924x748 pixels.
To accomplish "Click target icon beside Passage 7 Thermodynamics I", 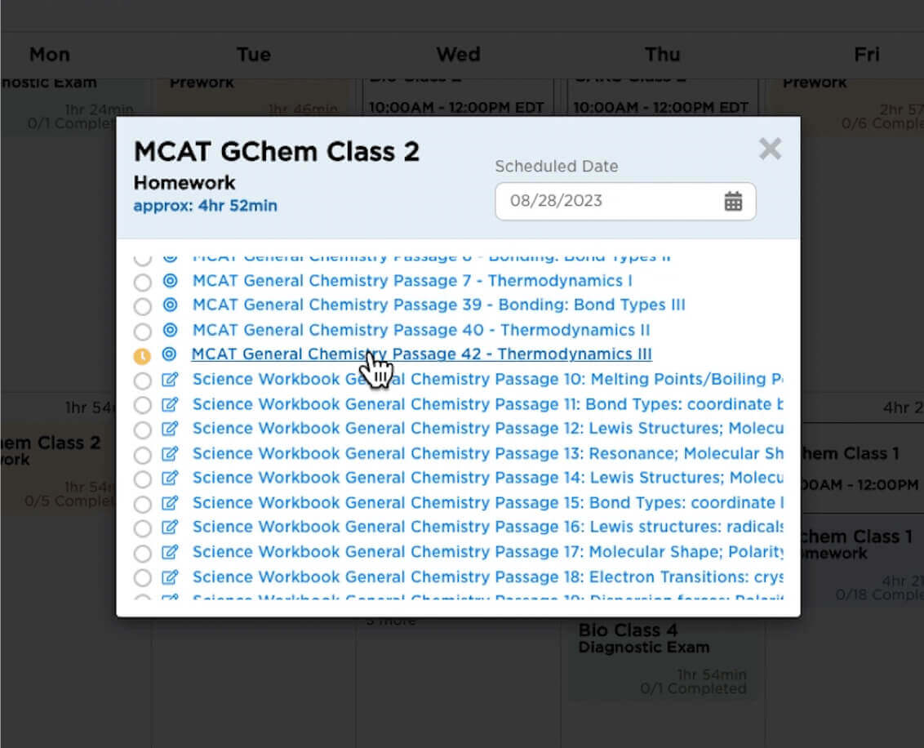I will pyautogui.click(x=170, y=281).
